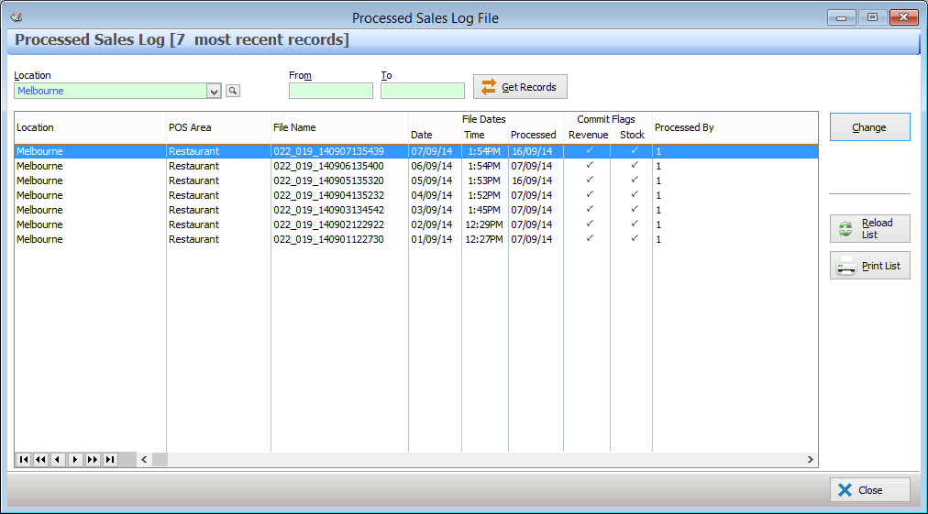This screenshot has height=514, width=928.
Task: Open the Location dropdown arrow
Action: (x=214, y=91)
